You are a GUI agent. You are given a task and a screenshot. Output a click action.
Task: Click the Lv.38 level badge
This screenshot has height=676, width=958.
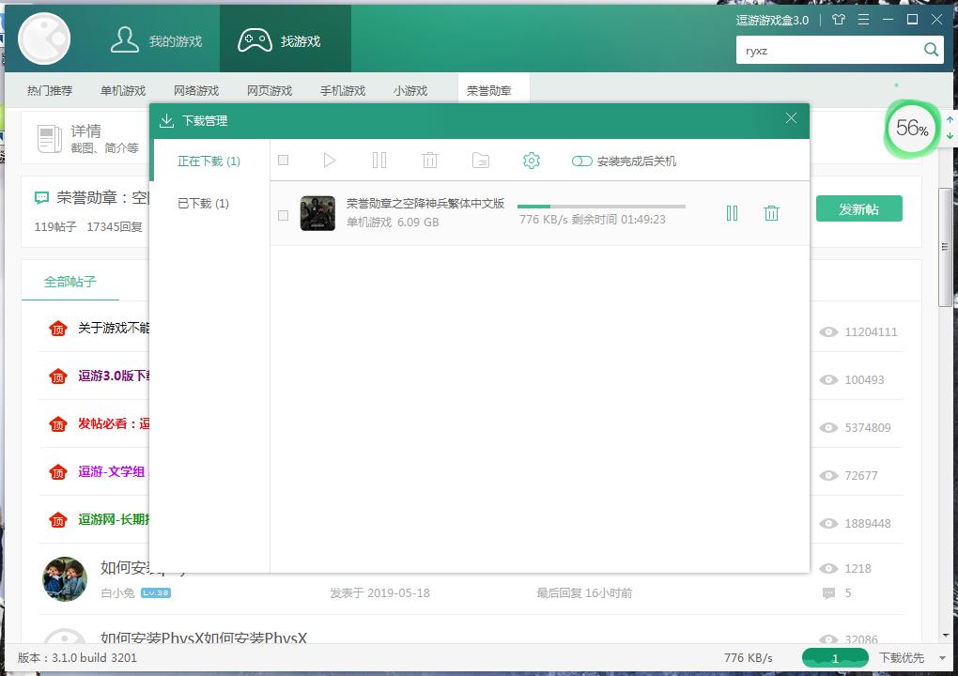tap(156, 593)
